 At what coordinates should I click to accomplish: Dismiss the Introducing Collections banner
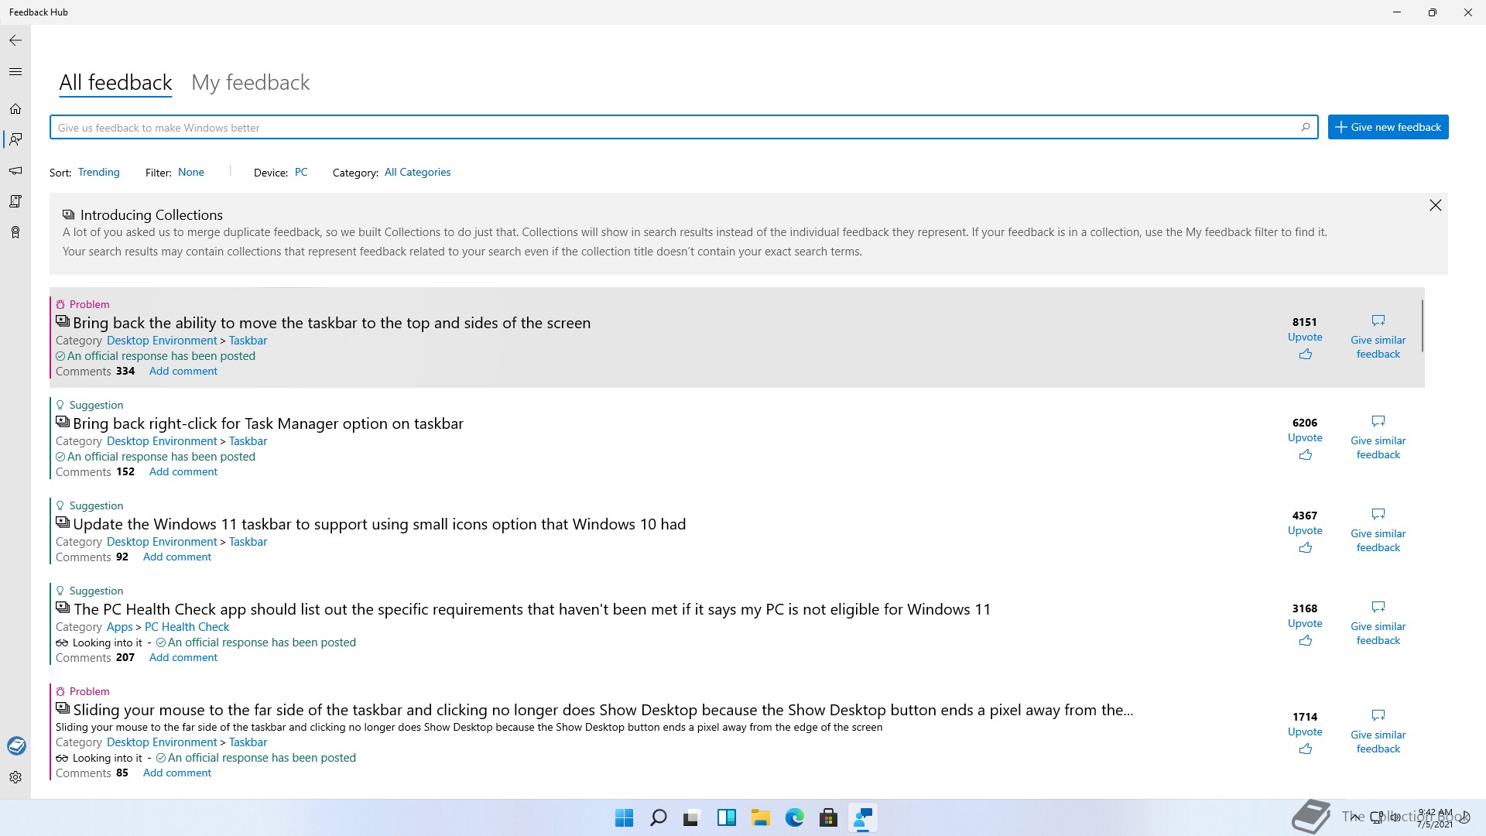click(x=1436, y=205)
